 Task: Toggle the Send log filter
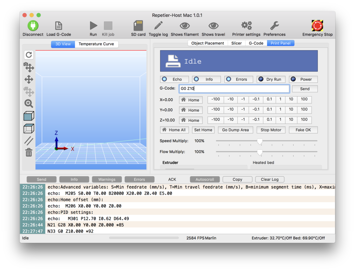42,179
